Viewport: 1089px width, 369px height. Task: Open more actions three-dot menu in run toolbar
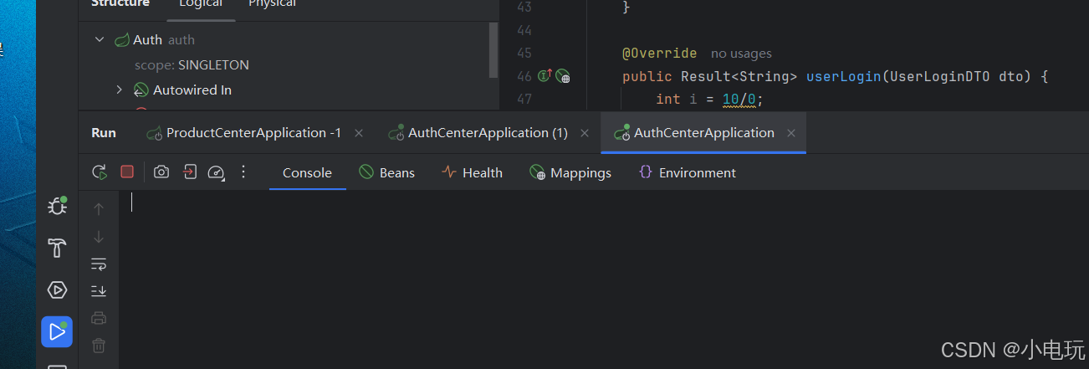pos(243,172)
